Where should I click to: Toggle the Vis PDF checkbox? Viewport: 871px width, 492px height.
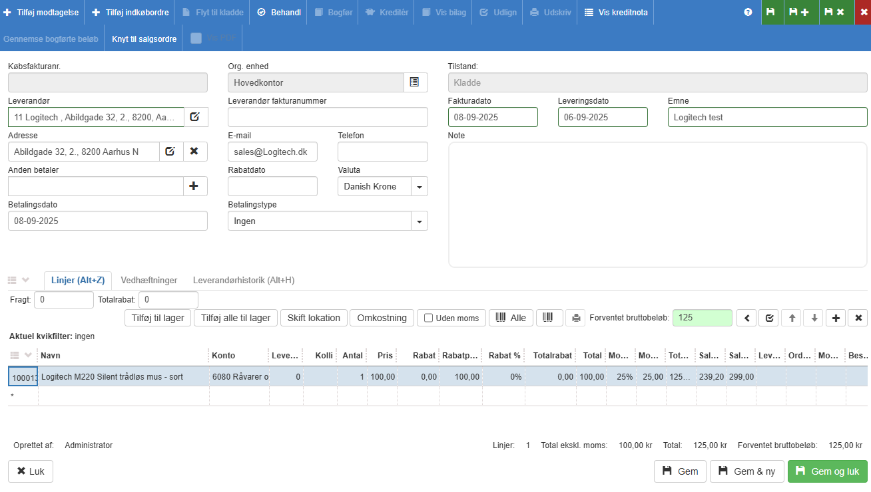pyautogui.click(x=196, y=38)
